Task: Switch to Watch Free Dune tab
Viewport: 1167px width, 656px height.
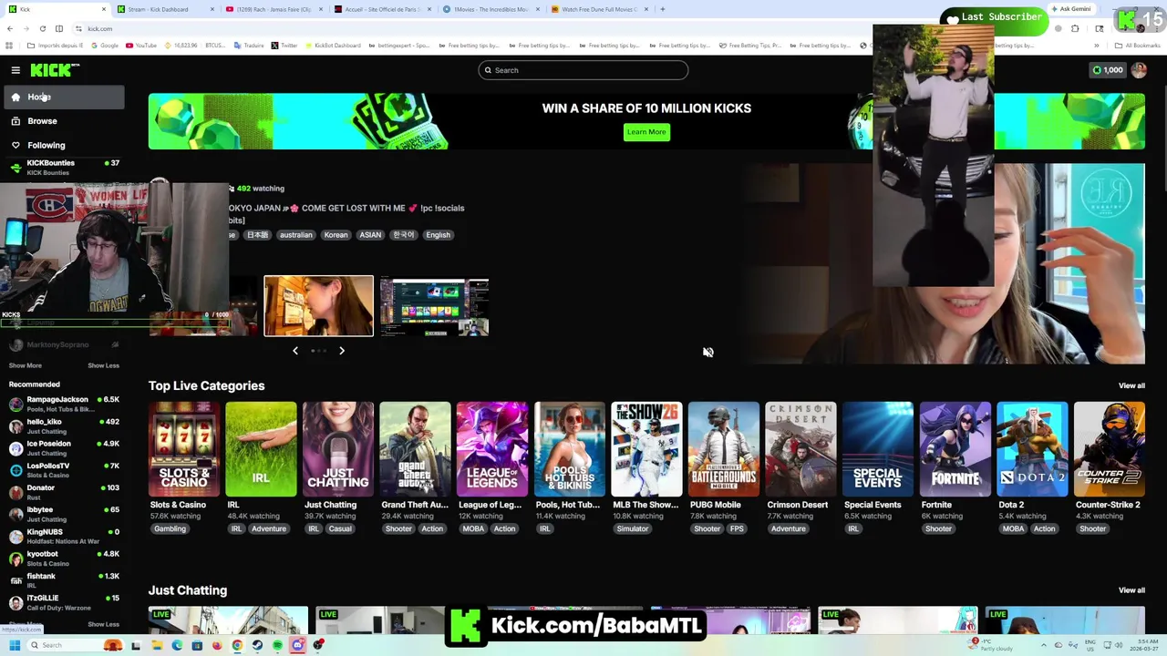Action: (x=598, y=9)
